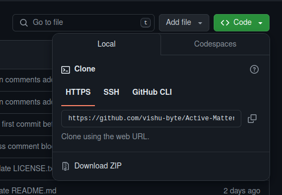Click the terminal icon beside Clone

pyautogui.click(x=66, y=70)
